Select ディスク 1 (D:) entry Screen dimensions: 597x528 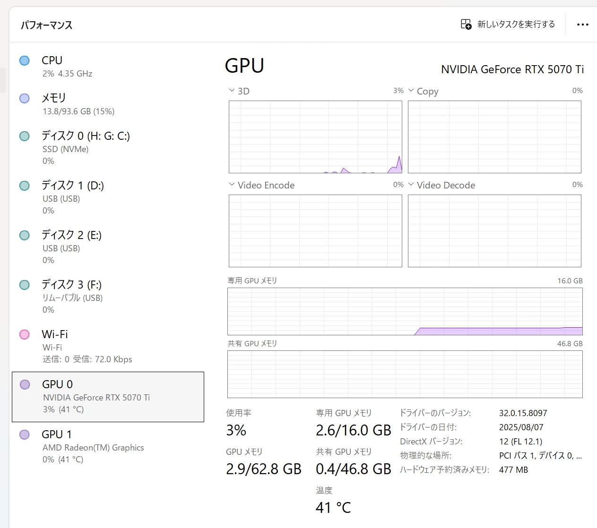[x=108, y=197]
